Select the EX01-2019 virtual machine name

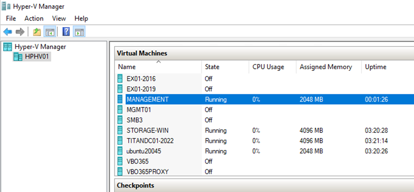[x=141, y=89]
